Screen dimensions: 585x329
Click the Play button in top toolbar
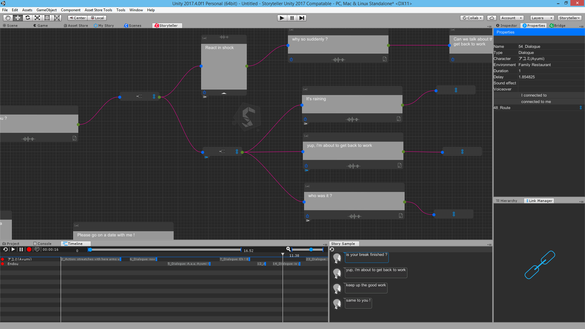tap(282, 18)
